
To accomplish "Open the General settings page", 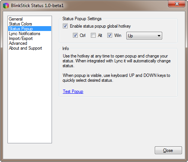I will 16,19.
